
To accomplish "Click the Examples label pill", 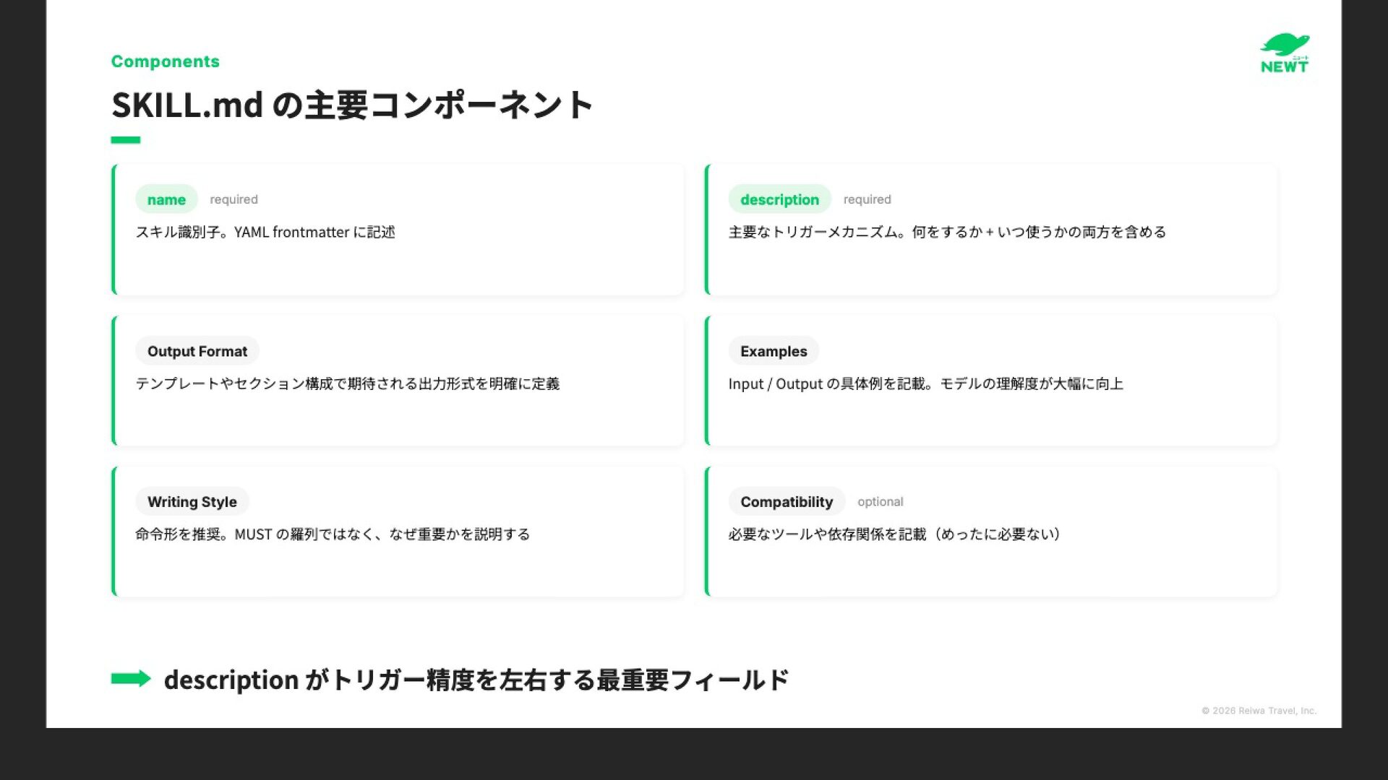I will pos(773,351).
